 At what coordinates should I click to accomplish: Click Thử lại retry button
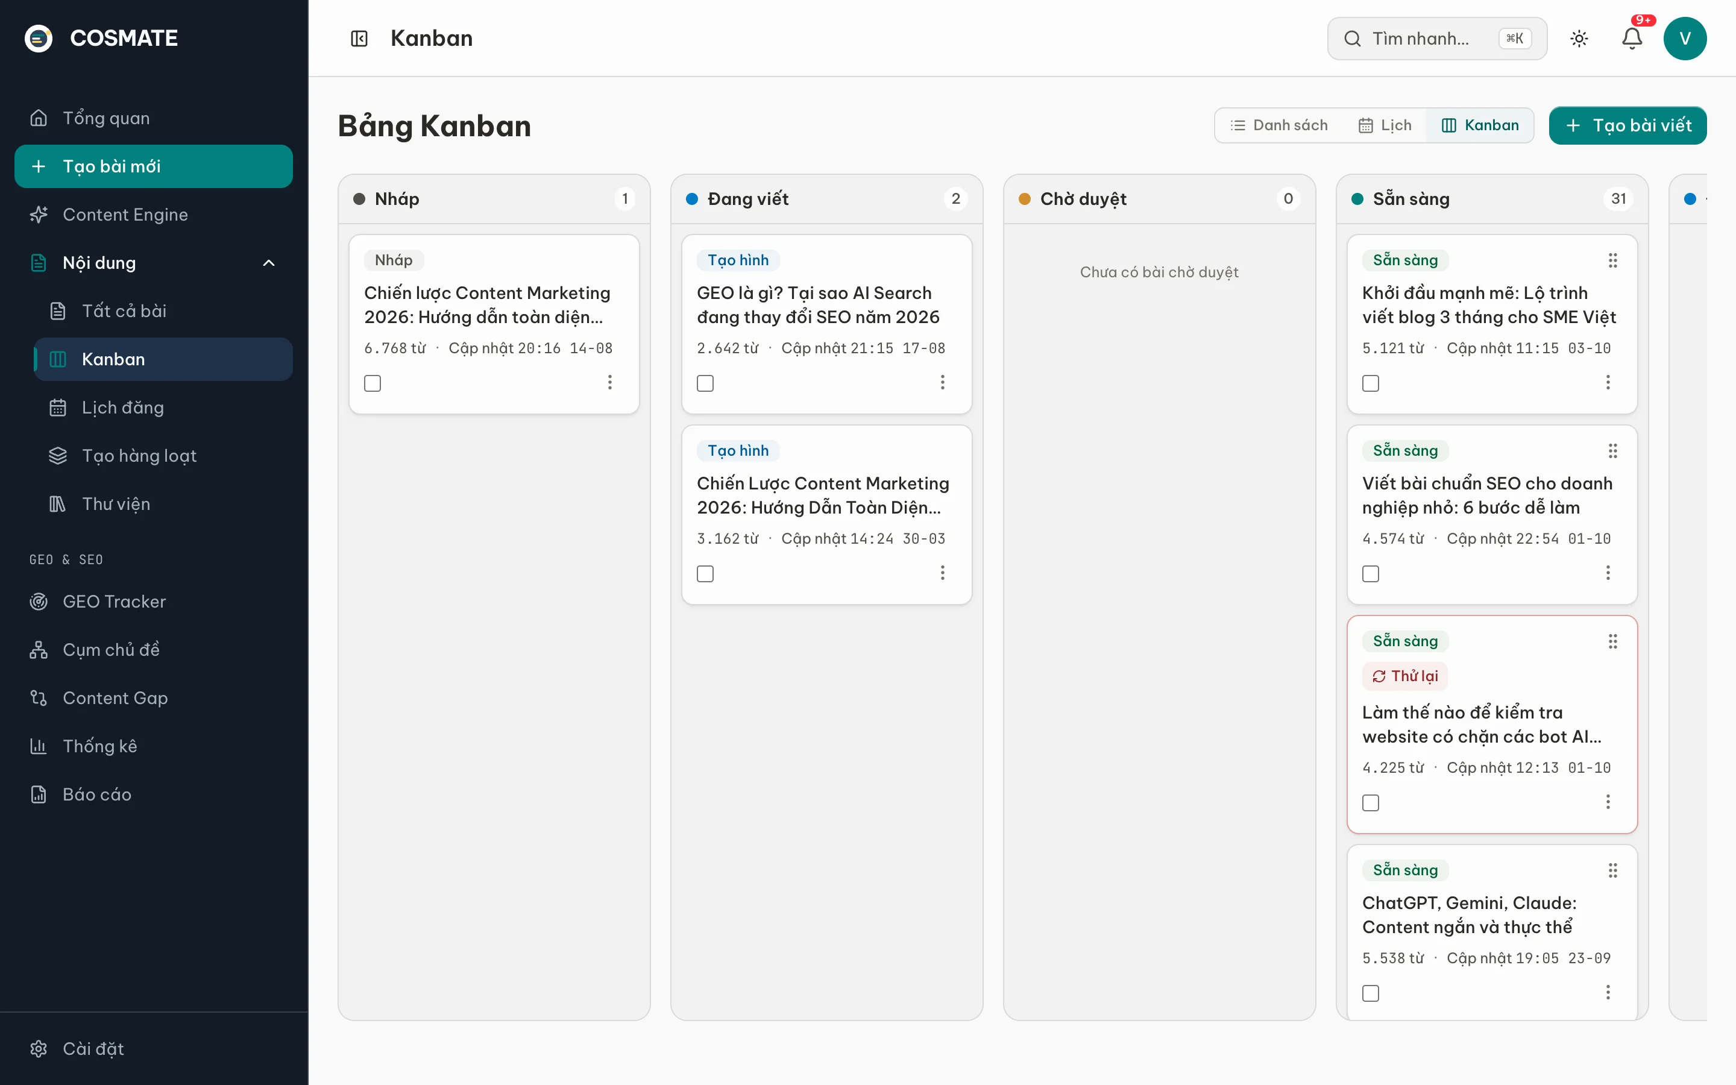1405,676
